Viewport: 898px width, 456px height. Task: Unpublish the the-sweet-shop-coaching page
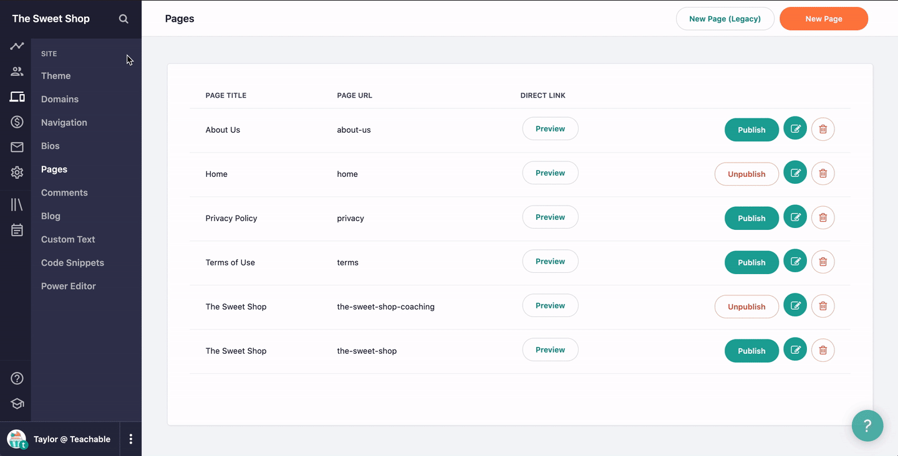click(x=746, y=306)
